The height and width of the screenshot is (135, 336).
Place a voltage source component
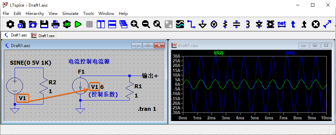click(214, 24)
